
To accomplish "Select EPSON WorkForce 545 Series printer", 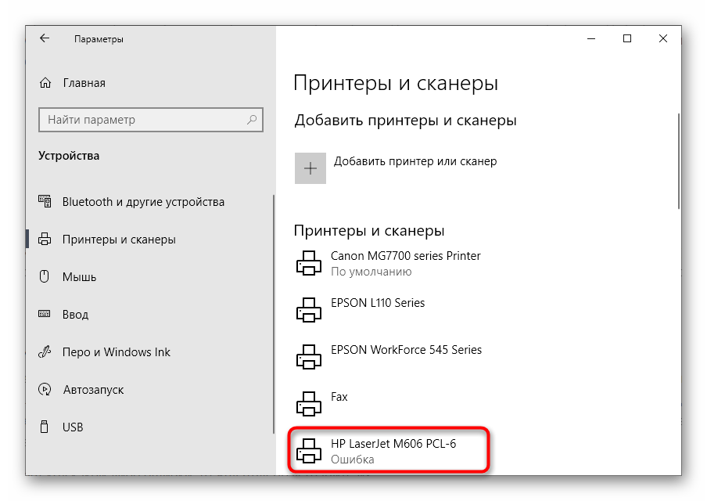I will tap(406, 350).
